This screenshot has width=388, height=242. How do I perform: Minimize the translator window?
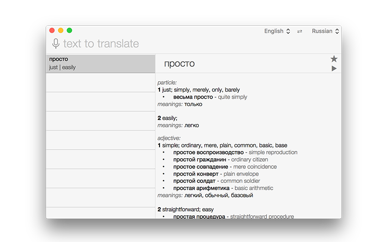click(x=61, y=30)
